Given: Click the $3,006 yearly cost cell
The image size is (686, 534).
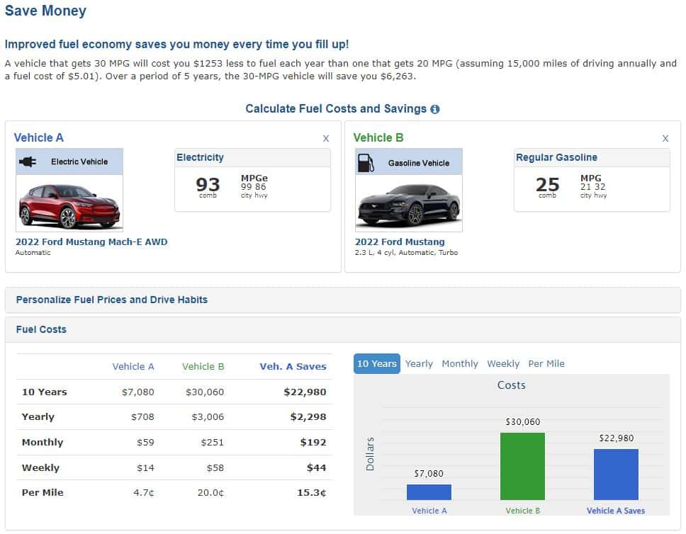Looking at the screenshot, I should 208,417.
